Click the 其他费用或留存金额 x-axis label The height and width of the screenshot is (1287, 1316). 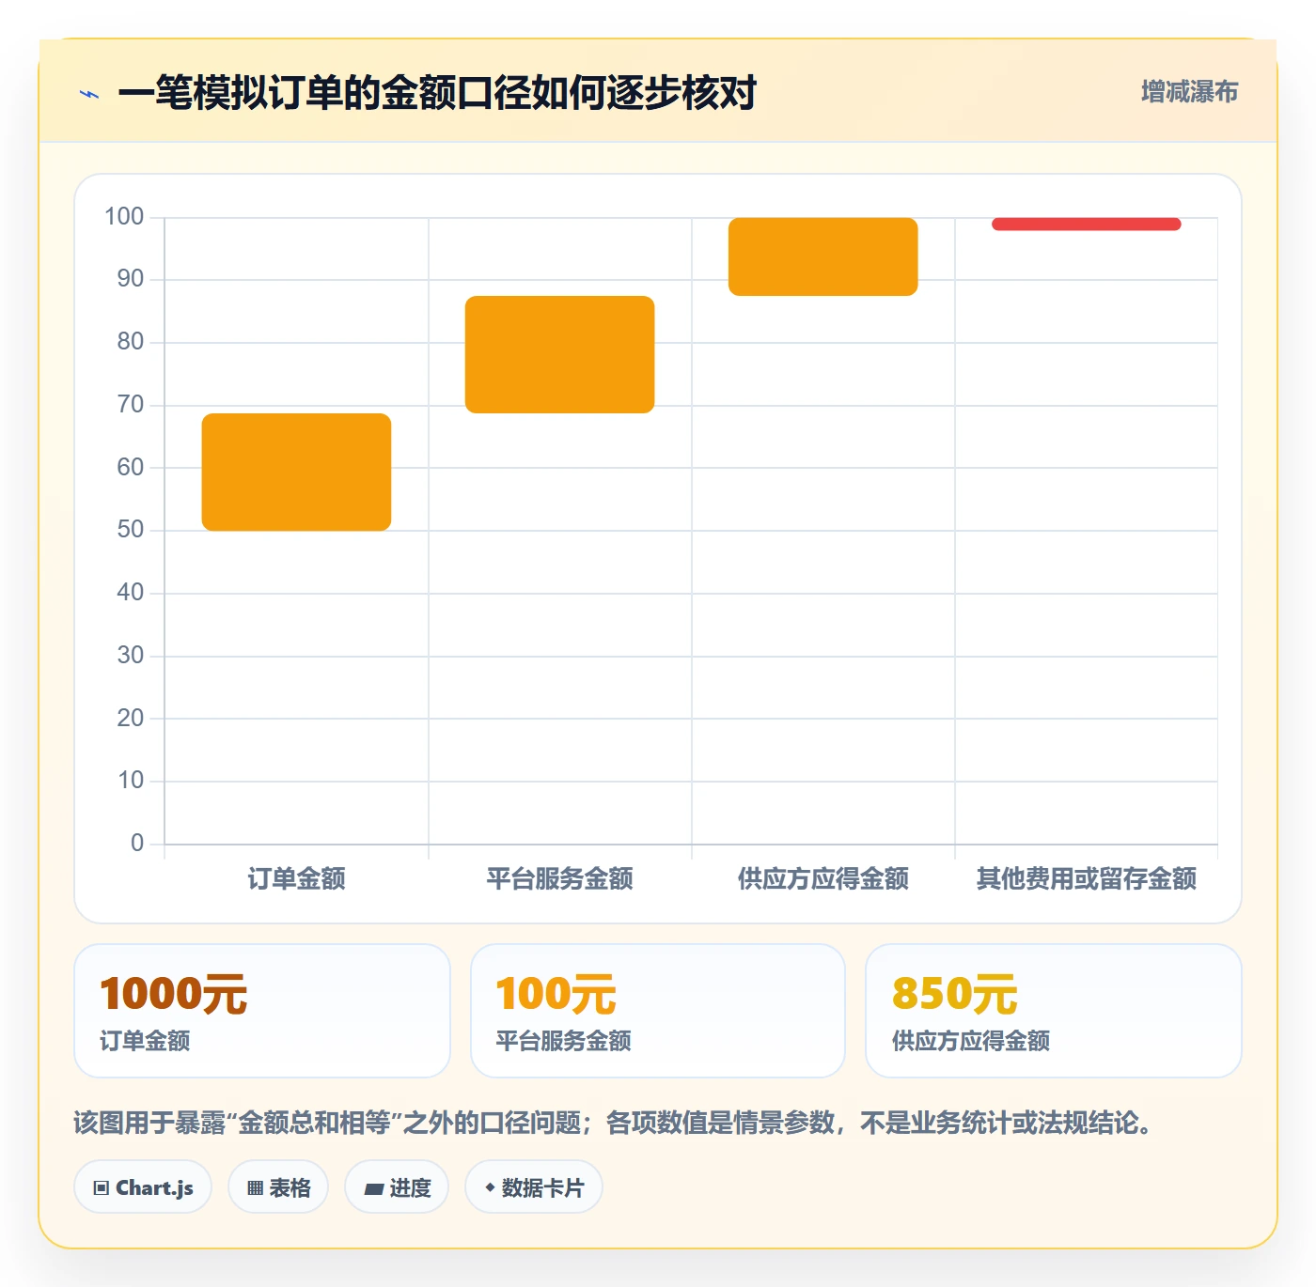(1086, 879)
